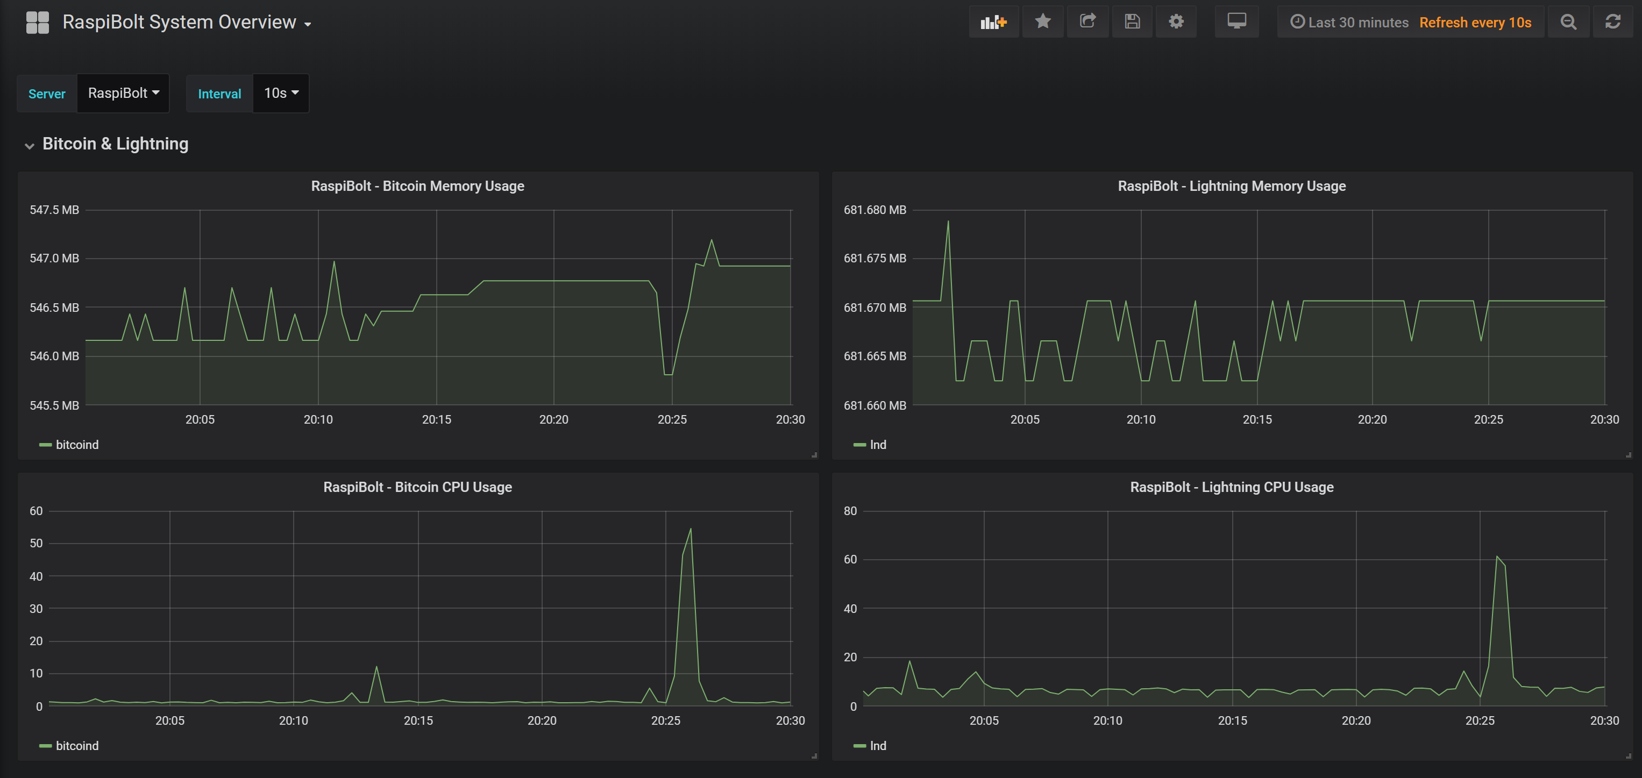
Task: Open the 10s interval dropdown
Action: click(x=281, y=93)
